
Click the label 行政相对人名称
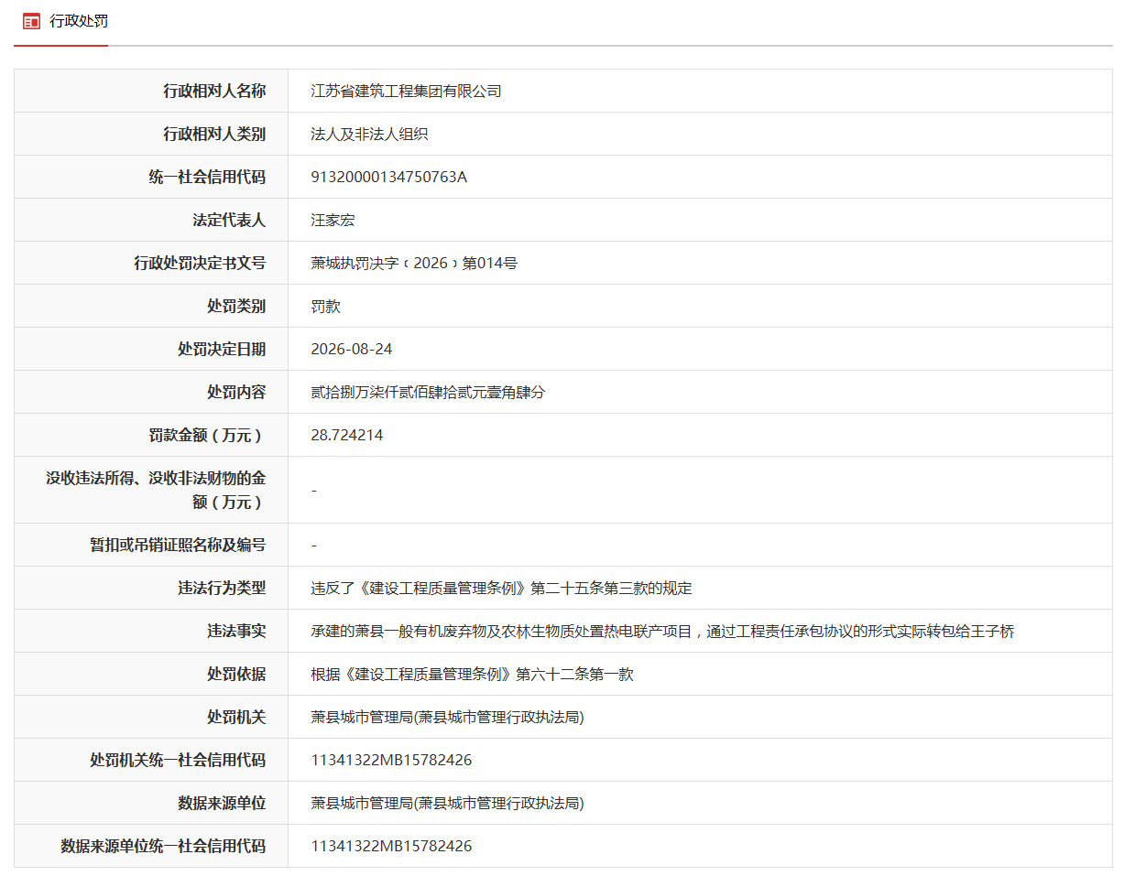click(214, 91)
